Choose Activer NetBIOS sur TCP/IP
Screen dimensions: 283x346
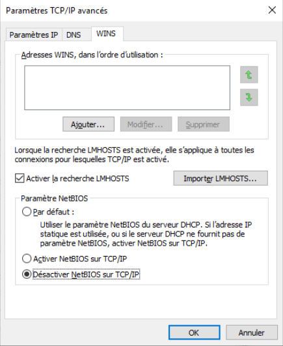(x=27, y=259)
